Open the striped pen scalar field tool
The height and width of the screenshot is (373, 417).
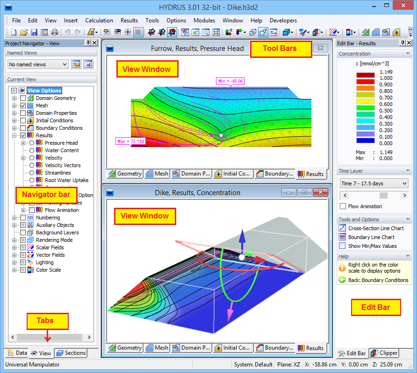click(x=334, y=32)
